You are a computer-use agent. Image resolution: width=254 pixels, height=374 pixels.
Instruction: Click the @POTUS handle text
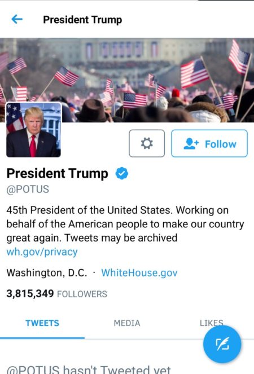point(28,190)
